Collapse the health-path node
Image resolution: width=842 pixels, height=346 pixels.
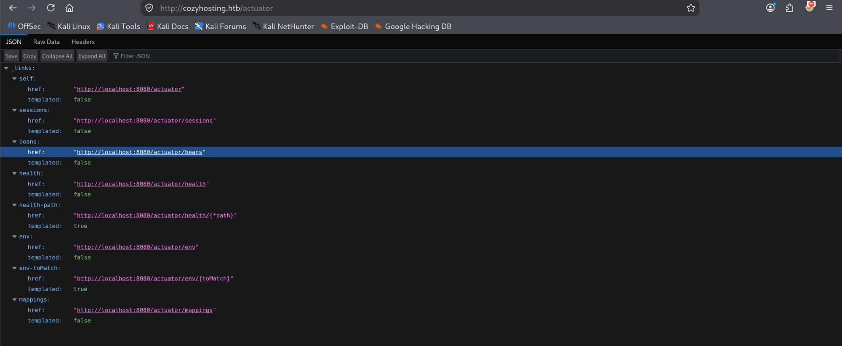point(14,205)
